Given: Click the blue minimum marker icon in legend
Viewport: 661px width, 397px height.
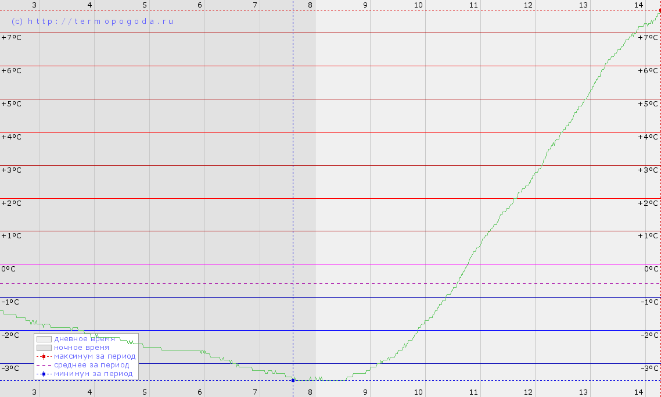Looking at the screenshot, I should tap(44, 374).
